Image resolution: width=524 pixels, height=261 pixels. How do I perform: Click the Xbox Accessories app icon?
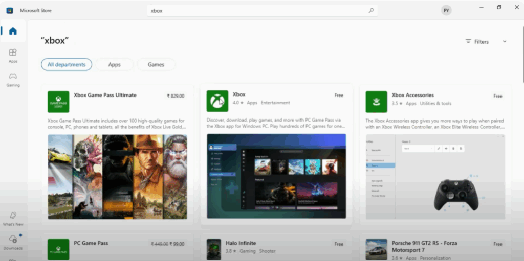click(x=376, y=102)
